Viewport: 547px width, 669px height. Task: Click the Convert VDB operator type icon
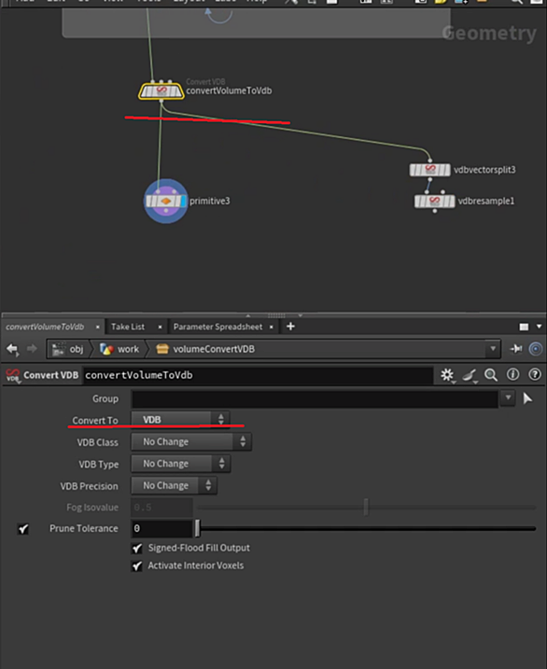pyautogui.click(x=12, y=375)
